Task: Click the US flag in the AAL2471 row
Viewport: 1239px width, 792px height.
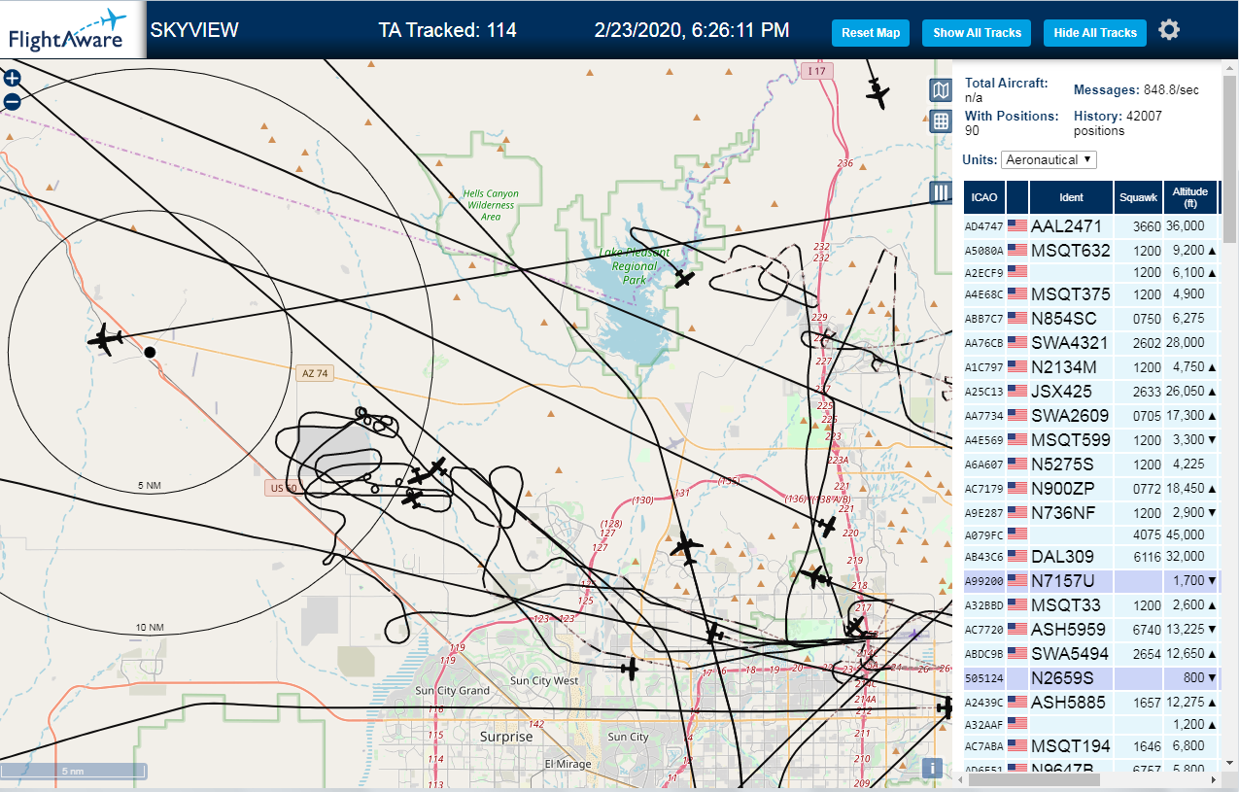Action: pos(1017,225)
